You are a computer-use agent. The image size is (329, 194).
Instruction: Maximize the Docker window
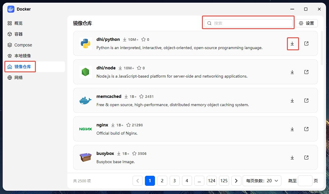click(306, 9)
